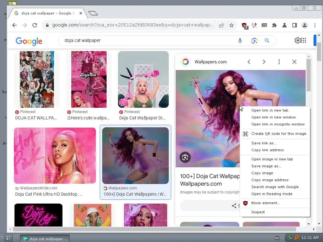Open the 'Here's cute wallpa...' pink thumbnail
Image resolution: width=323 pixels, height=242 pixels.
[89, 79]
